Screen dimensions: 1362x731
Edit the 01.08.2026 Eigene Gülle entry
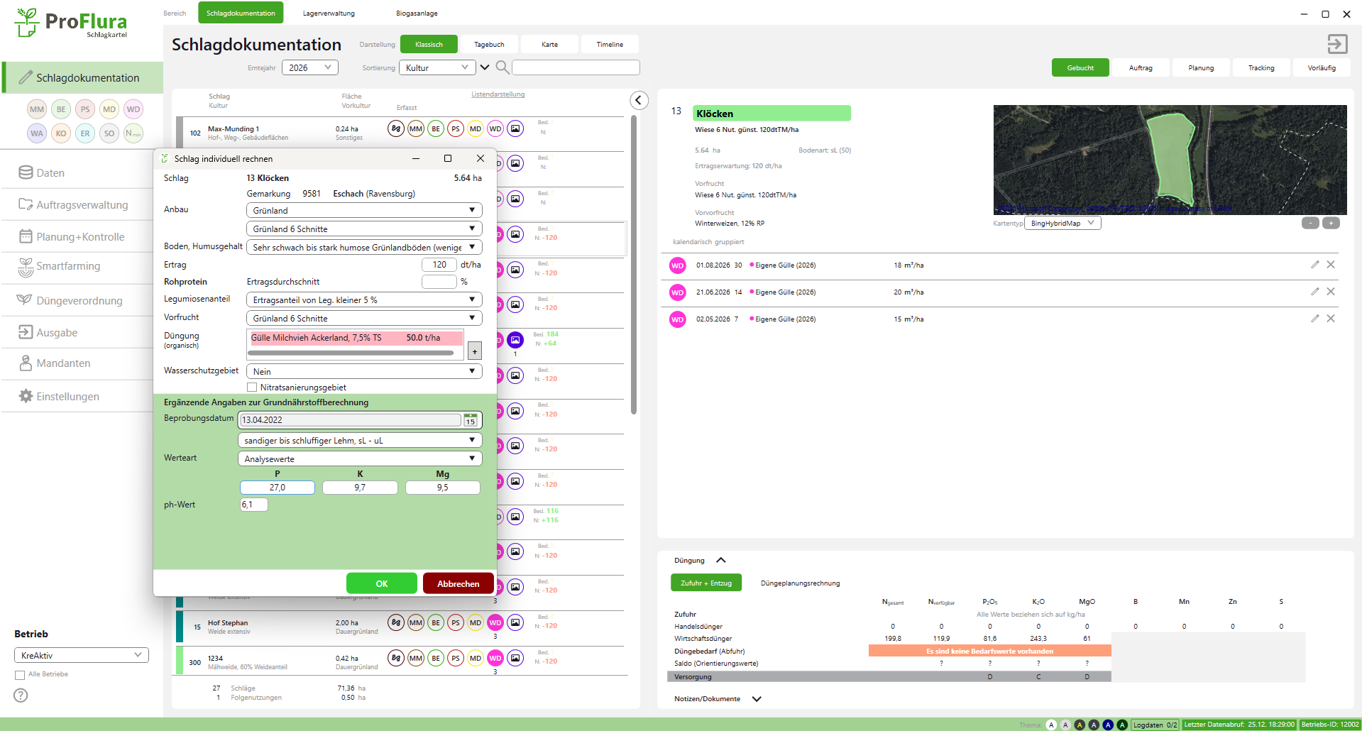pyautogui.click(x=1314, y=265)
